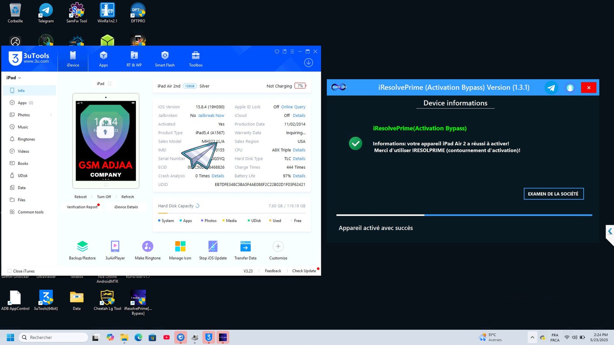Launch 3uAirPlayer

tap(115, 250)
